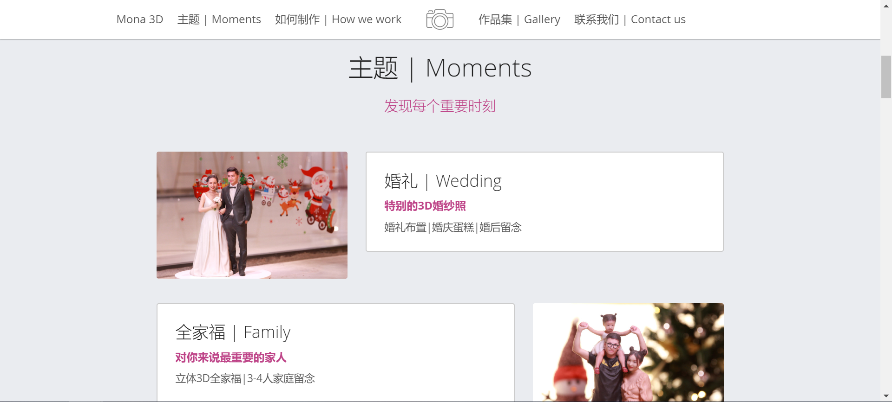The width and height of the screenshot is (892, 402).
Task: Go to 主题 | Moments menu item
Action: pos(219,19)
